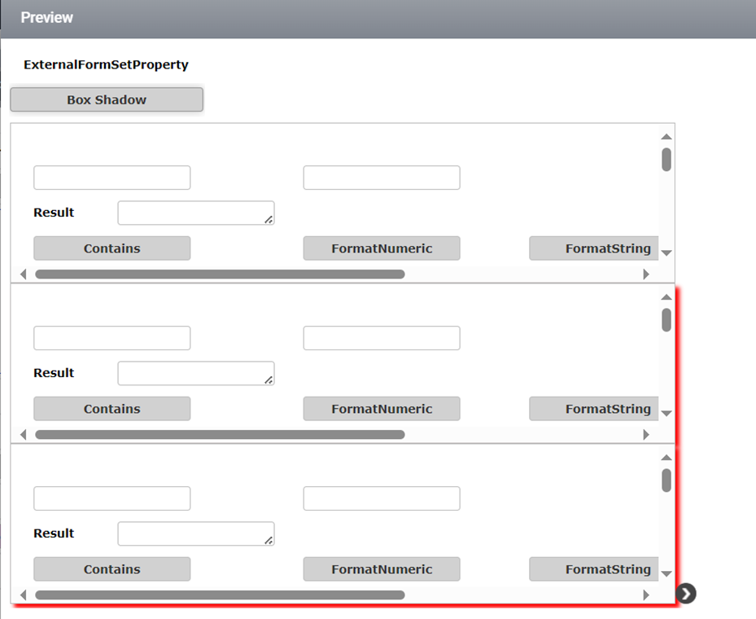Screen dimensions: 756x619
Task: Click FormatNumeric button in the first panel
Action: click(382, 248)
